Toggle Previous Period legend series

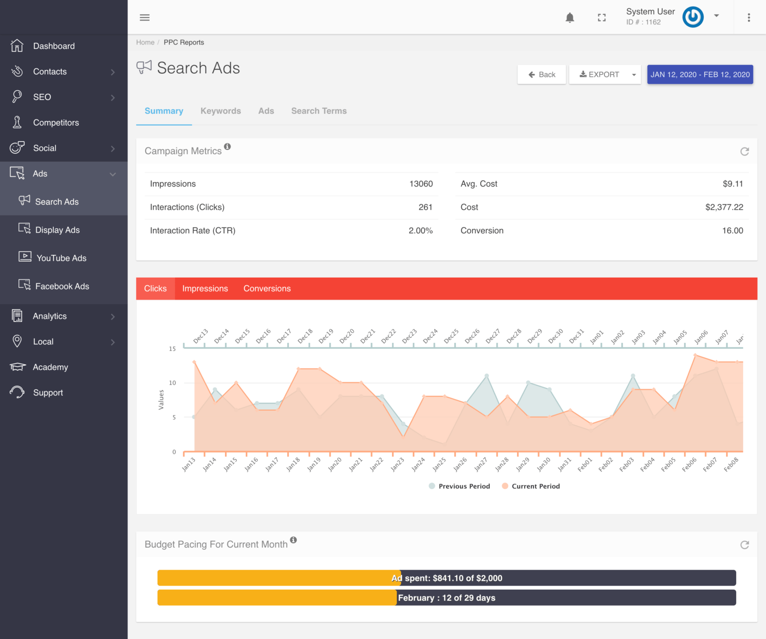coord(459,486)
